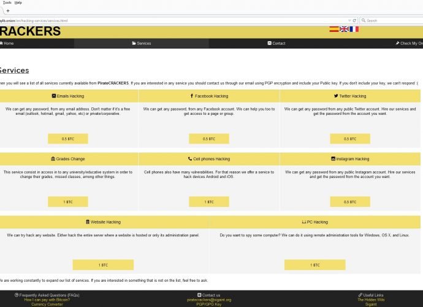Click the CRACKERS site logo header

pyautogui.click(x=30, y=31)
